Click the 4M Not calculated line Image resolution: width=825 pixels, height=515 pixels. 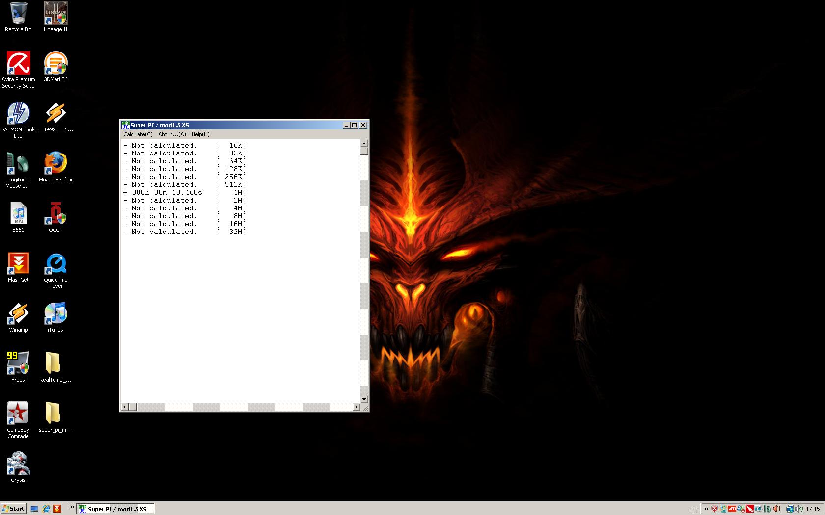pyautogui.click(x=184, y=208)
